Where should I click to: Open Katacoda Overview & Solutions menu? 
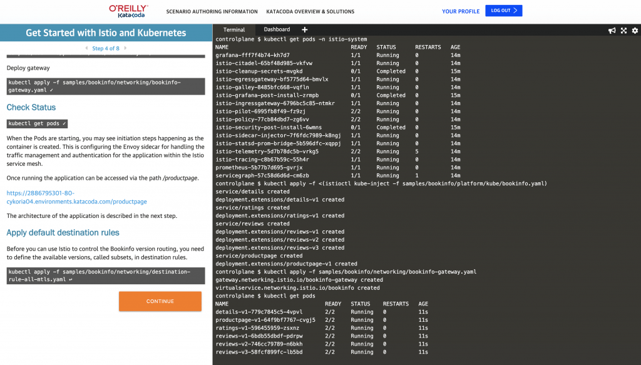tap(310, 11)
